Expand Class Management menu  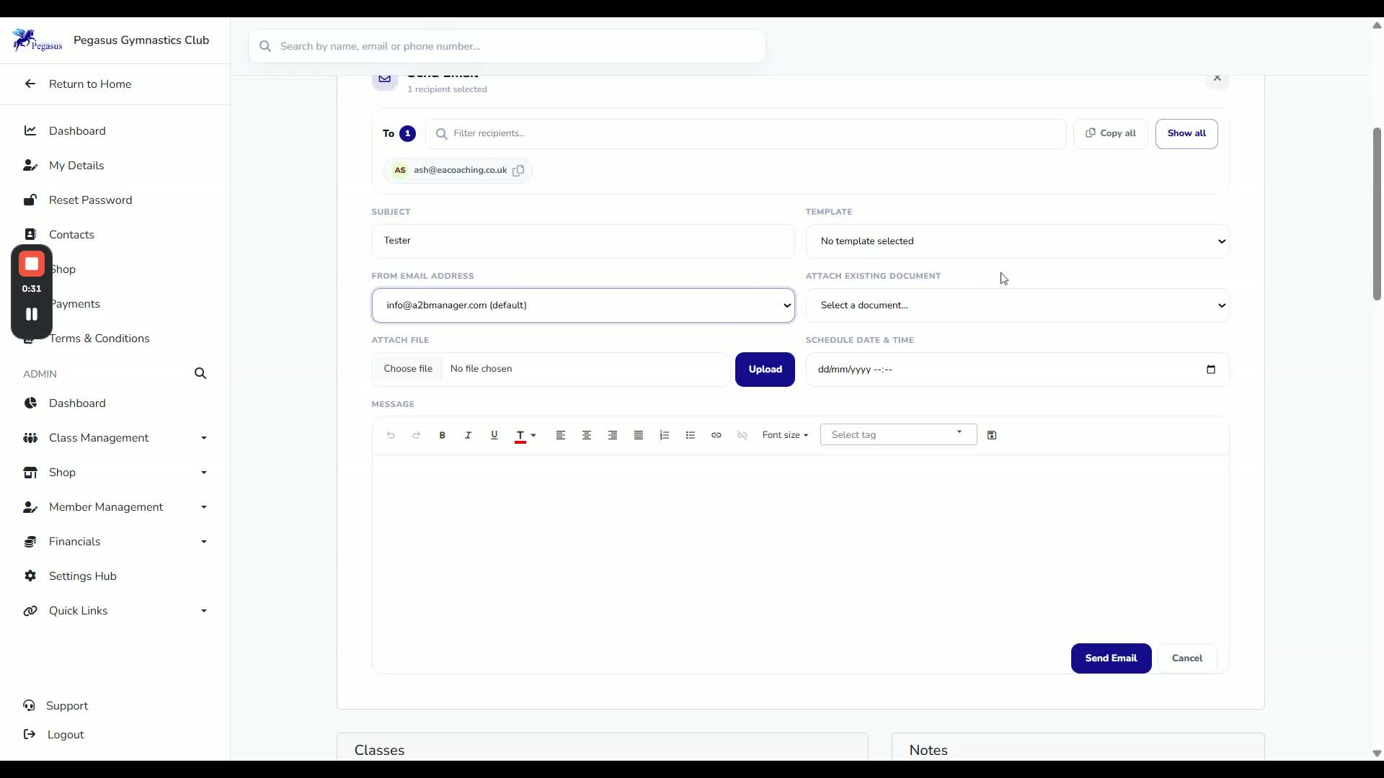point(115,438)
